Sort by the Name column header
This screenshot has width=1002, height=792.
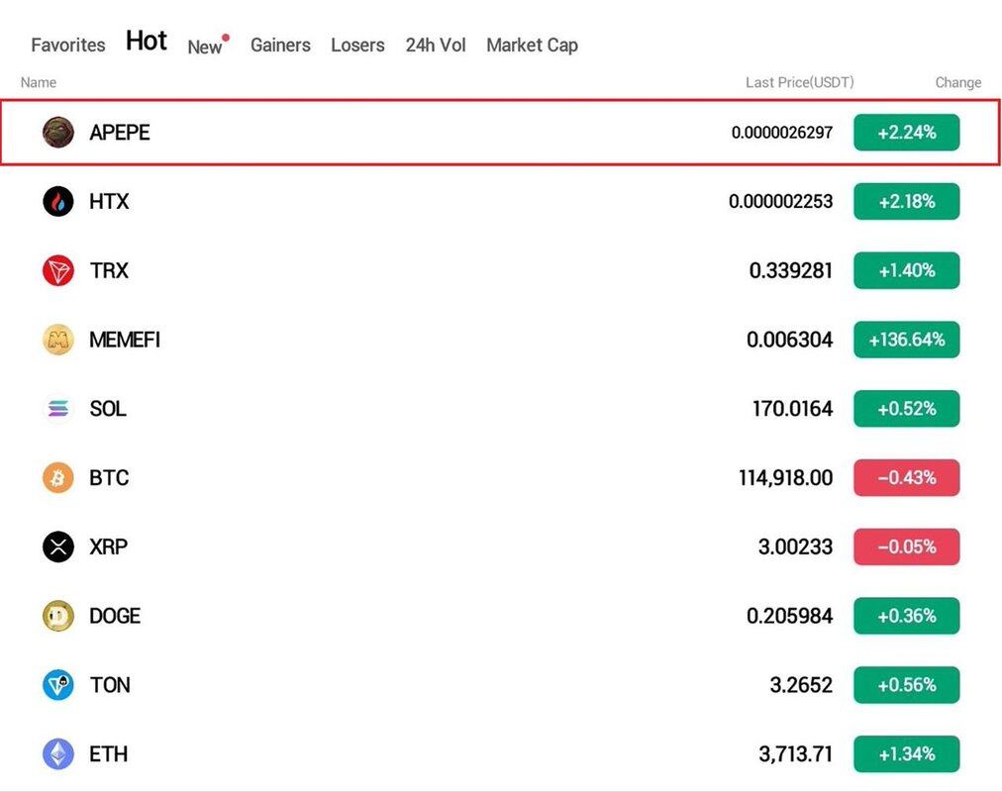click(x=39, y=82)
